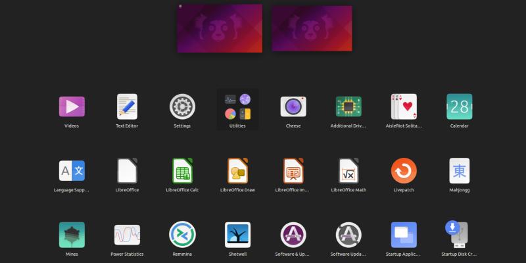Open Shotwell photo manager
The image size is (526, 263).
[x=237, y=235]
